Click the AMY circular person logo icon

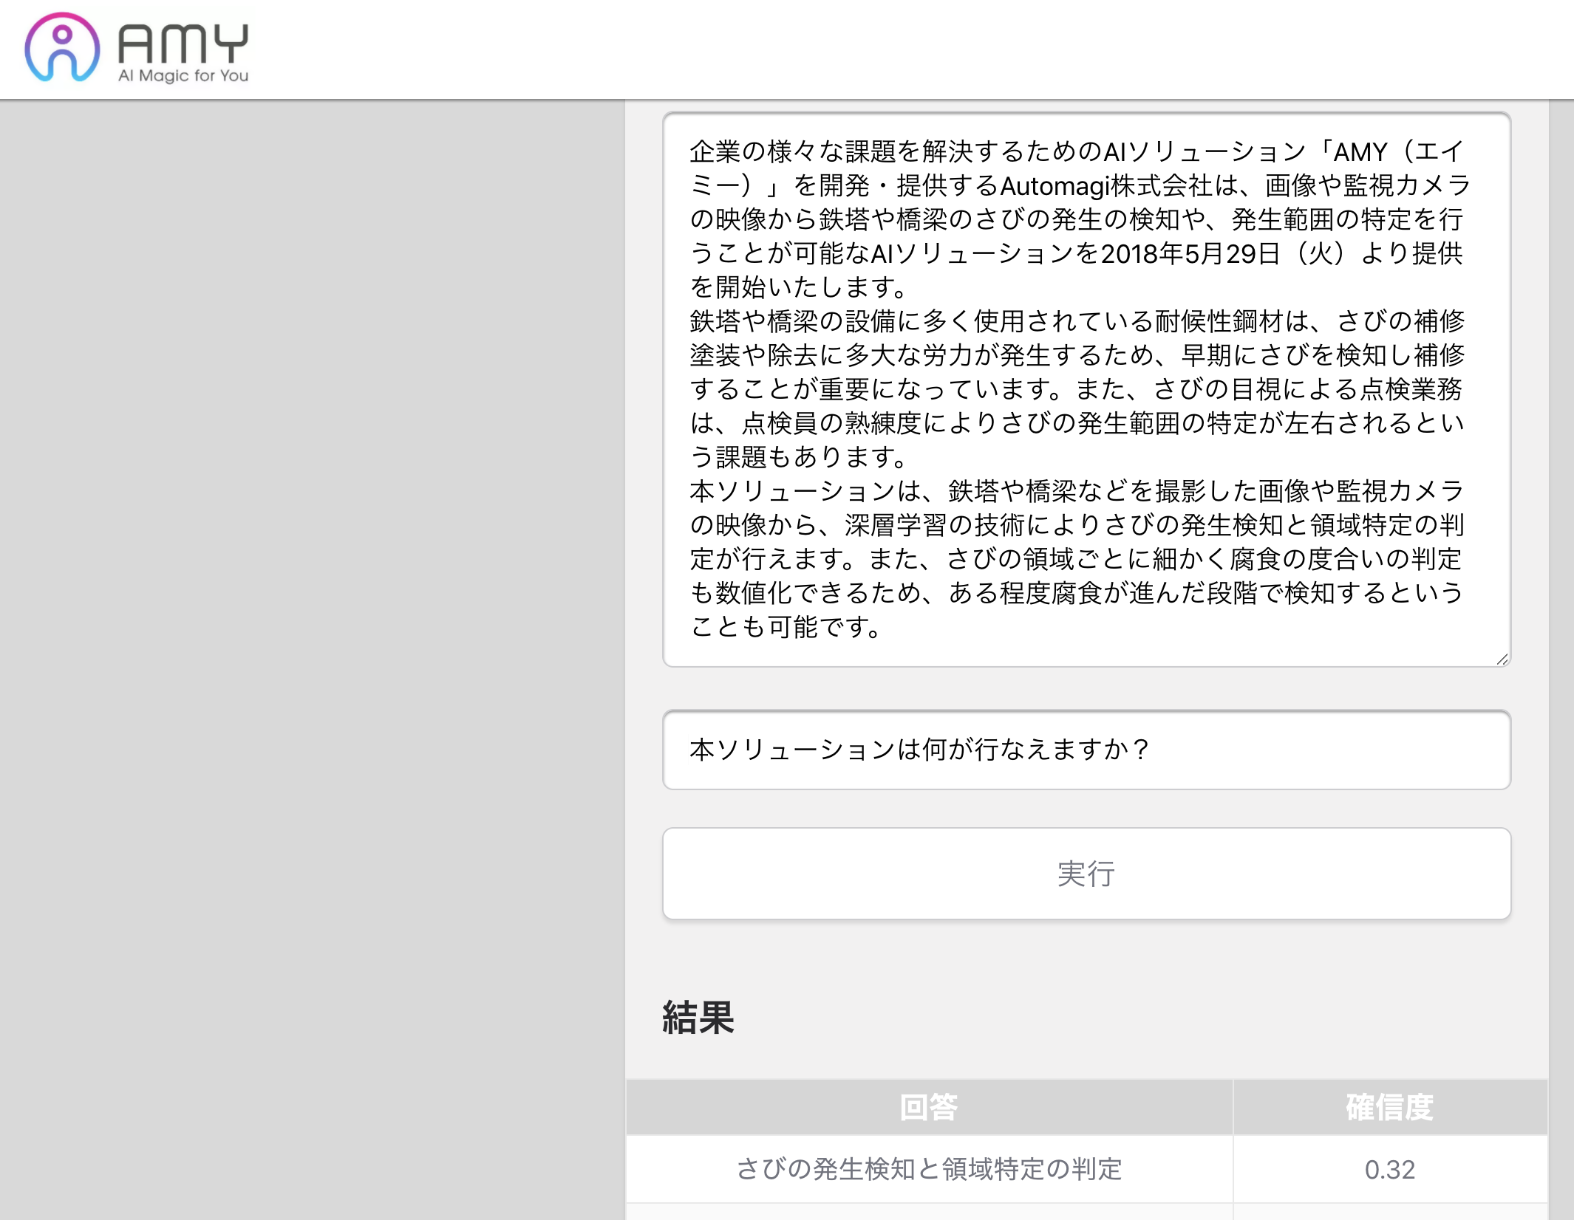(x=62, y=47)
